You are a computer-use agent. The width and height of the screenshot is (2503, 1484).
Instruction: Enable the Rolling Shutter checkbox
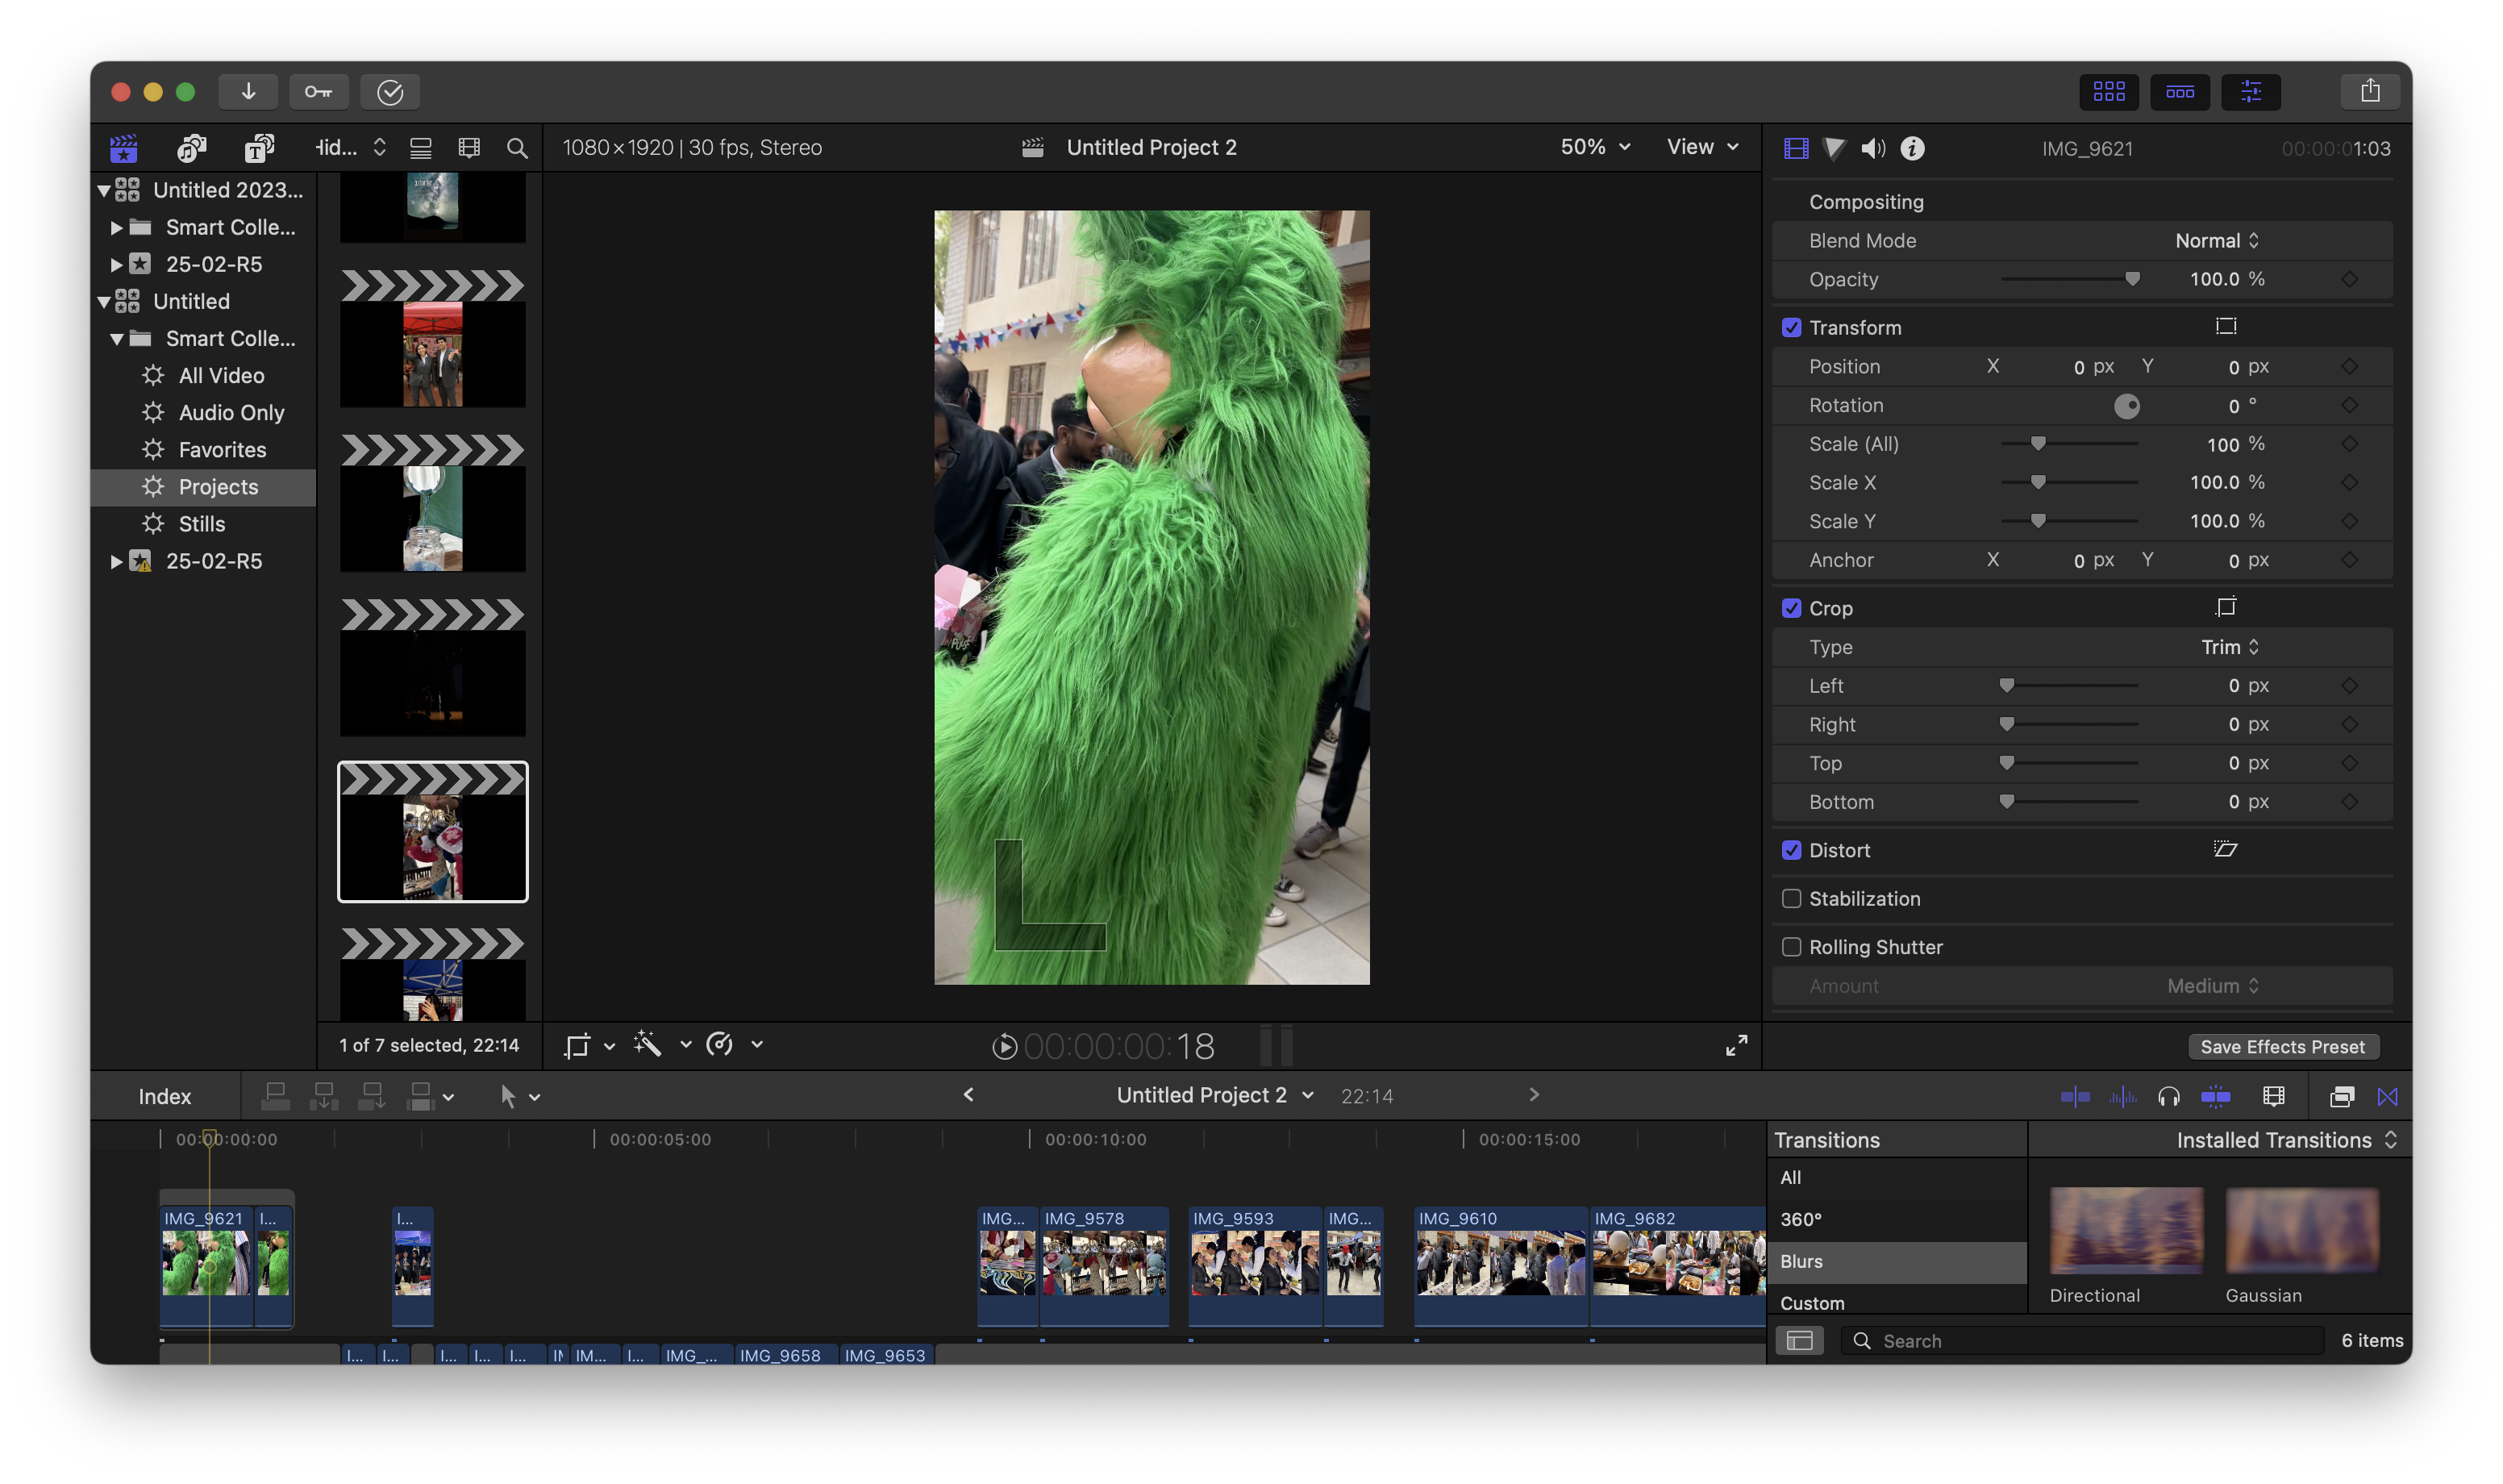[1791, 946]
